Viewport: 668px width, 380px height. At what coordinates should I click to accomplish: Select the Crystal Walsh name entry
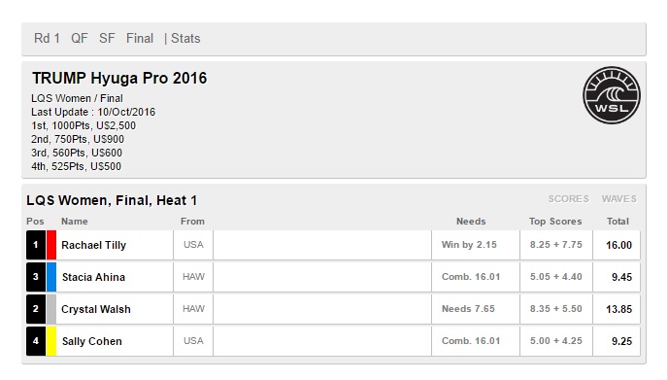click(96, 309)
